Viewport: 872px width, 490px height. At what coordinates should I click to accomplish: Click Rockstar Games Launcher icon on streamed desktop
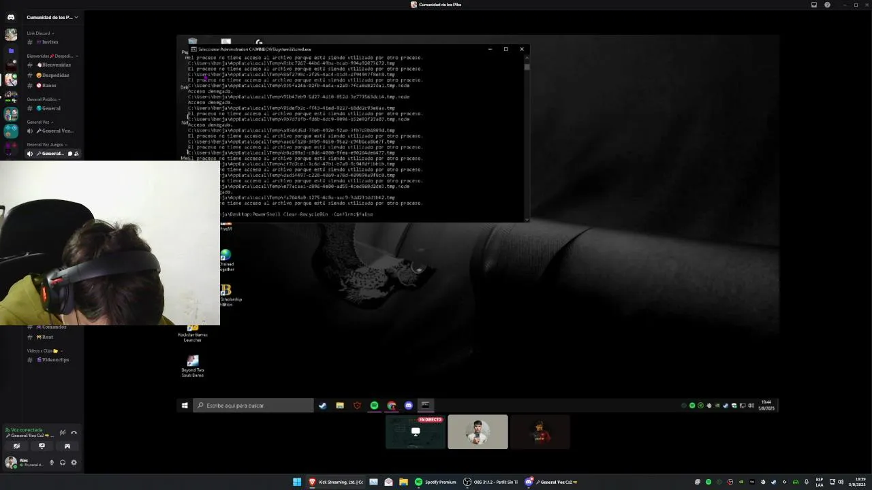[x=193, y=333]
